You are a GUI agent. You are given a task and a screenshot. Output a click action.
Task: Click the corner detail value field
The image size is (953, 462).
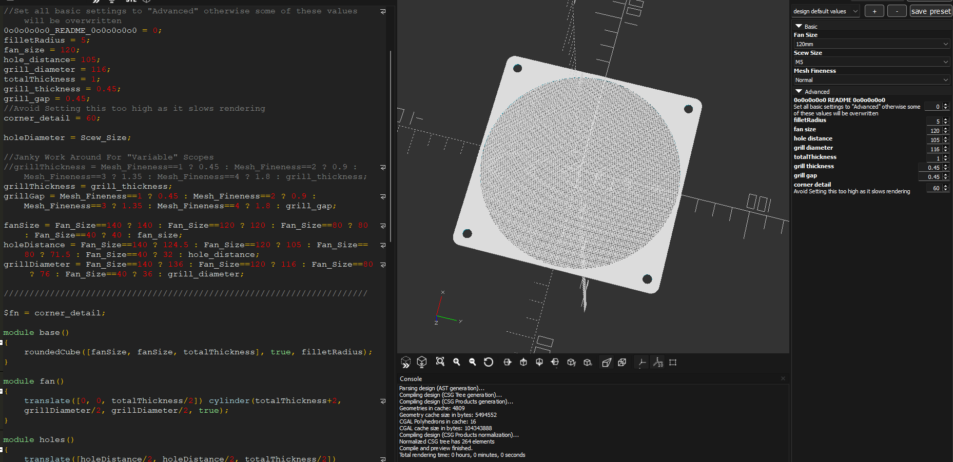934,188
